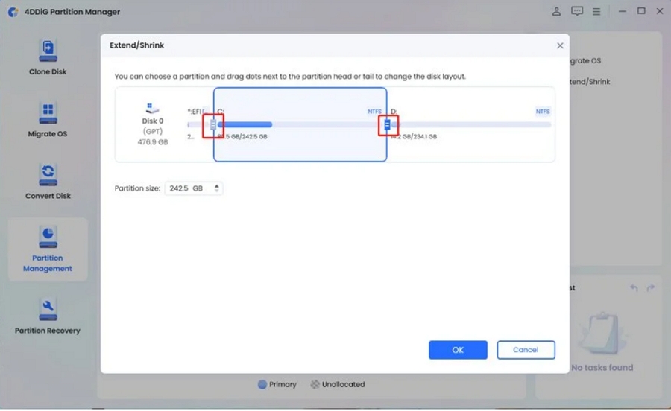Click the Partition Recovery label
The image size is (671, 411).
click(x=48, y=331)
